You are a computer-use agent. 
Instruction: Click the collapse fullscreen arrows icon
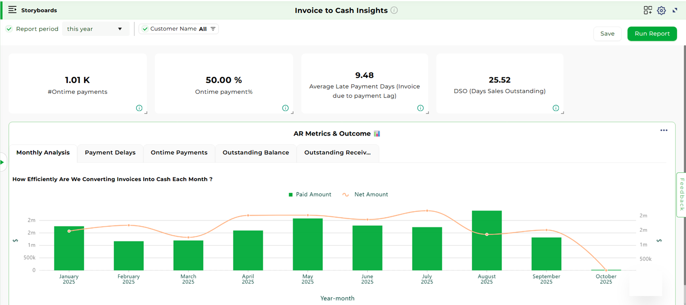pyautogui.click(x=675, y=10)
